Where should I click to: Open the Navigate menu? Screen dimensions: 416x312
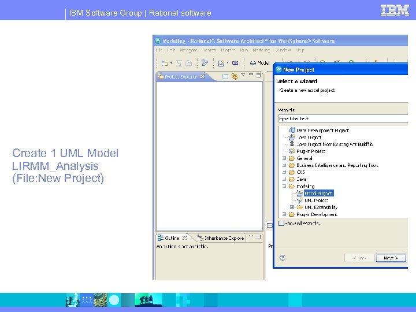(188, 50)
